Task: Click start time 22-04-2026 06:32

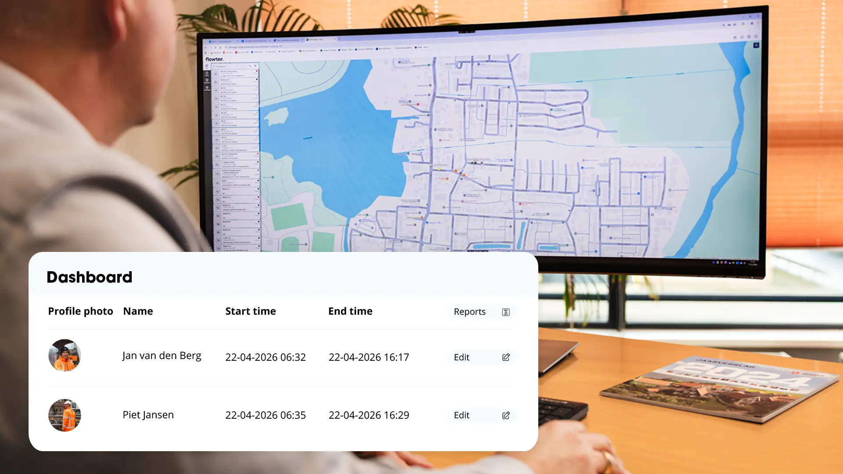Action: coord(266,357)
